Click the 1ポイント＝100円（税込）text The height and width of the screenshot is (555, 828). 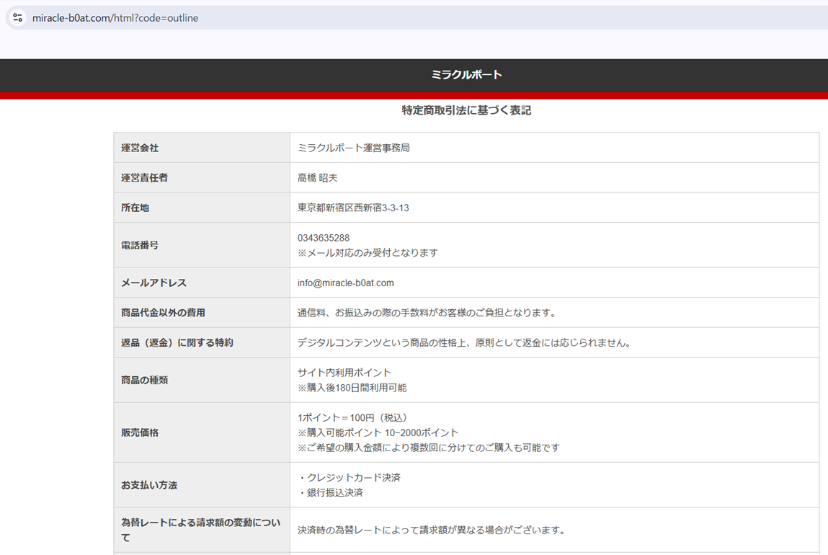click(354, 418)
